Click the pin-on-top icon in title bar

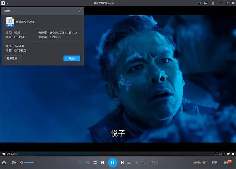pos(213,3)
